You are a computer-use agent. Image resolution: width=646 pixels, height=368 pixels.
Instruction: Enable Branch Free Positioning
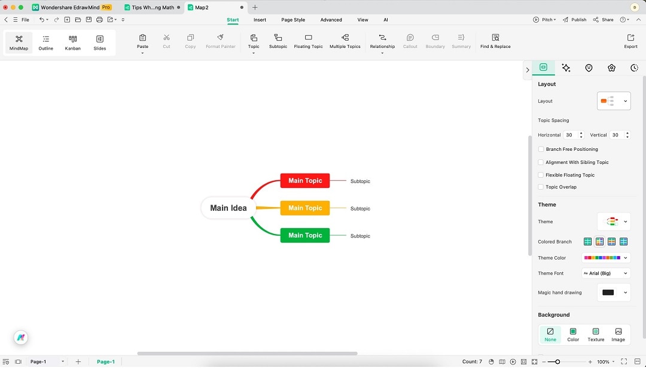tap(541, 149)
